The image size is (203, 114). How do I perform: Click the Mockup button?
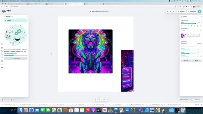click(181, 11)
